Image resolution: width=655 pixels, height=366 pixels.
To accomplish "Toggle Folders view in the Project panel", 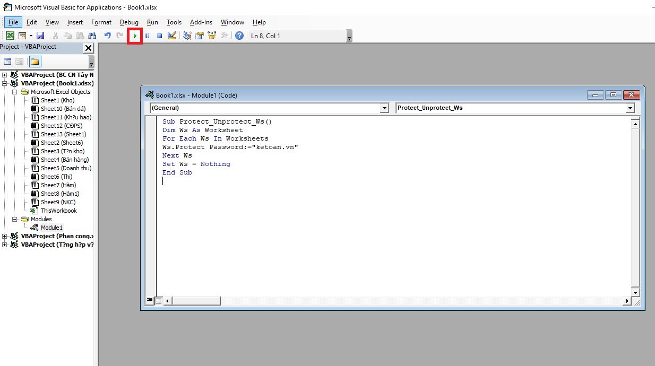I will 35,62.
